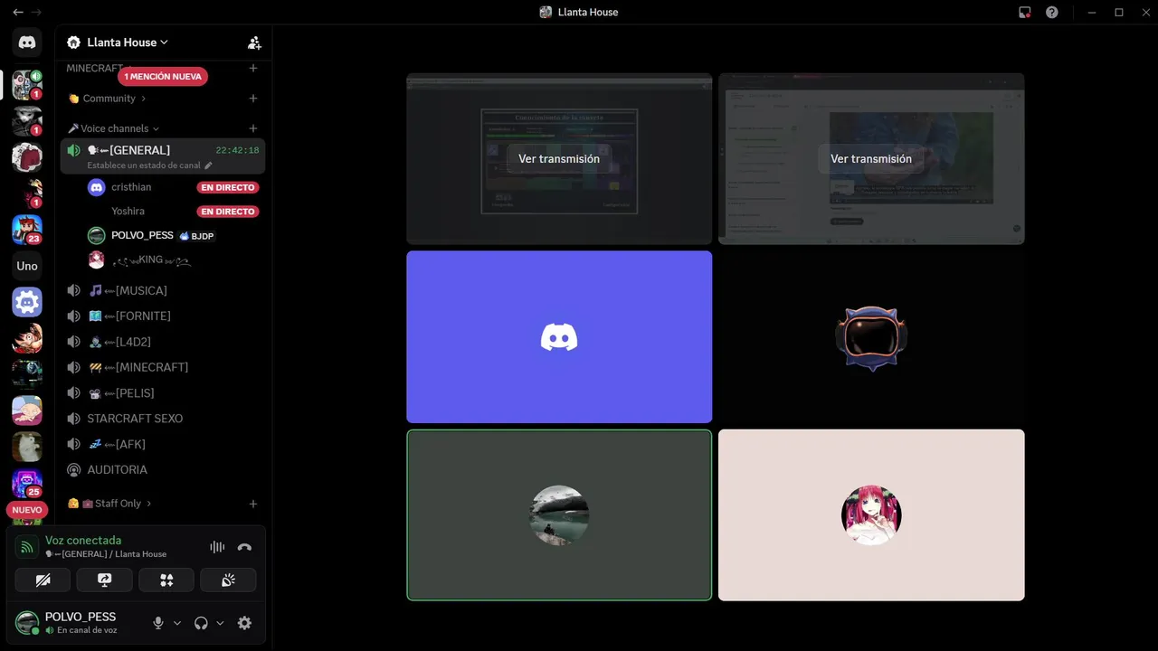Select POLVO_PESS in the voice list
1158x651 pixels.
pos(172,235)
